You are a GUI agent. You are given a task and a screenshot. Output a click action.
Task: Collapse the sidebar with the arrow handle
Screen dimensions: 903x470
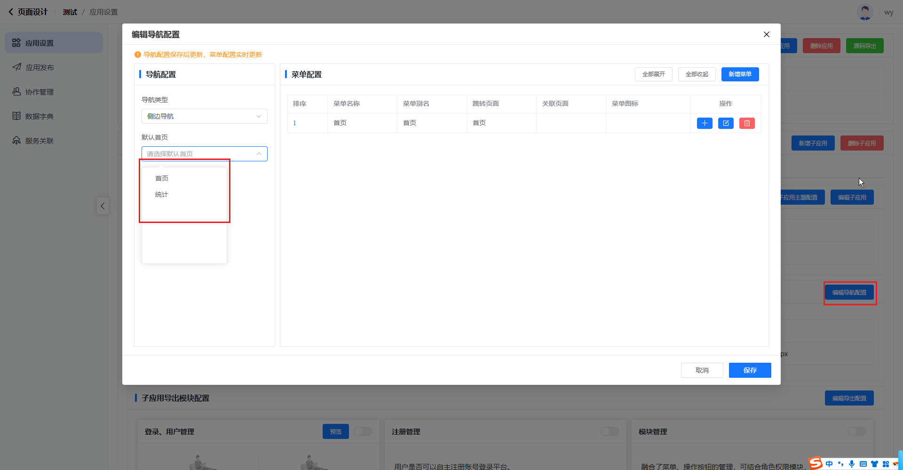pyautogui.click(x=103, y=206)
